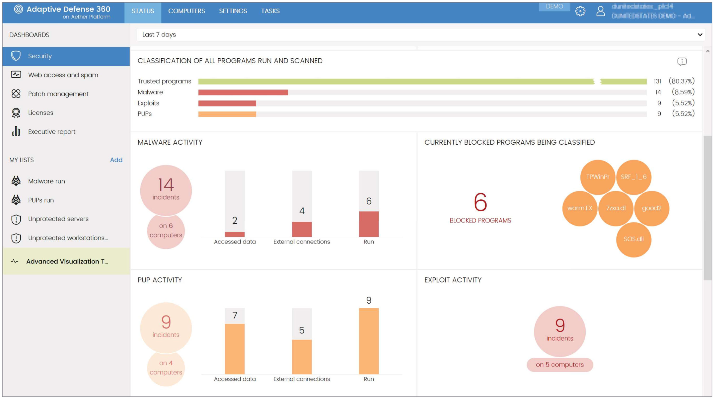Click the Add button in My Lists
The image size is (714, 399).
coord(117,159)
